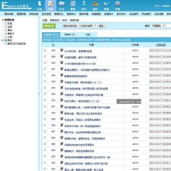This screenshot has height=171, width=171.
Task: Click the publish time field in row 595
Action: (x=160, y=82)
